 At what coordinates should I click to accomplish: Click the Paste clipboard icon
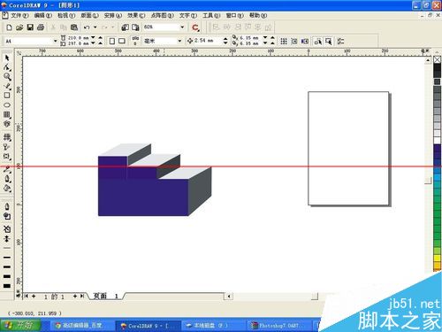click(x=74, y=27)
